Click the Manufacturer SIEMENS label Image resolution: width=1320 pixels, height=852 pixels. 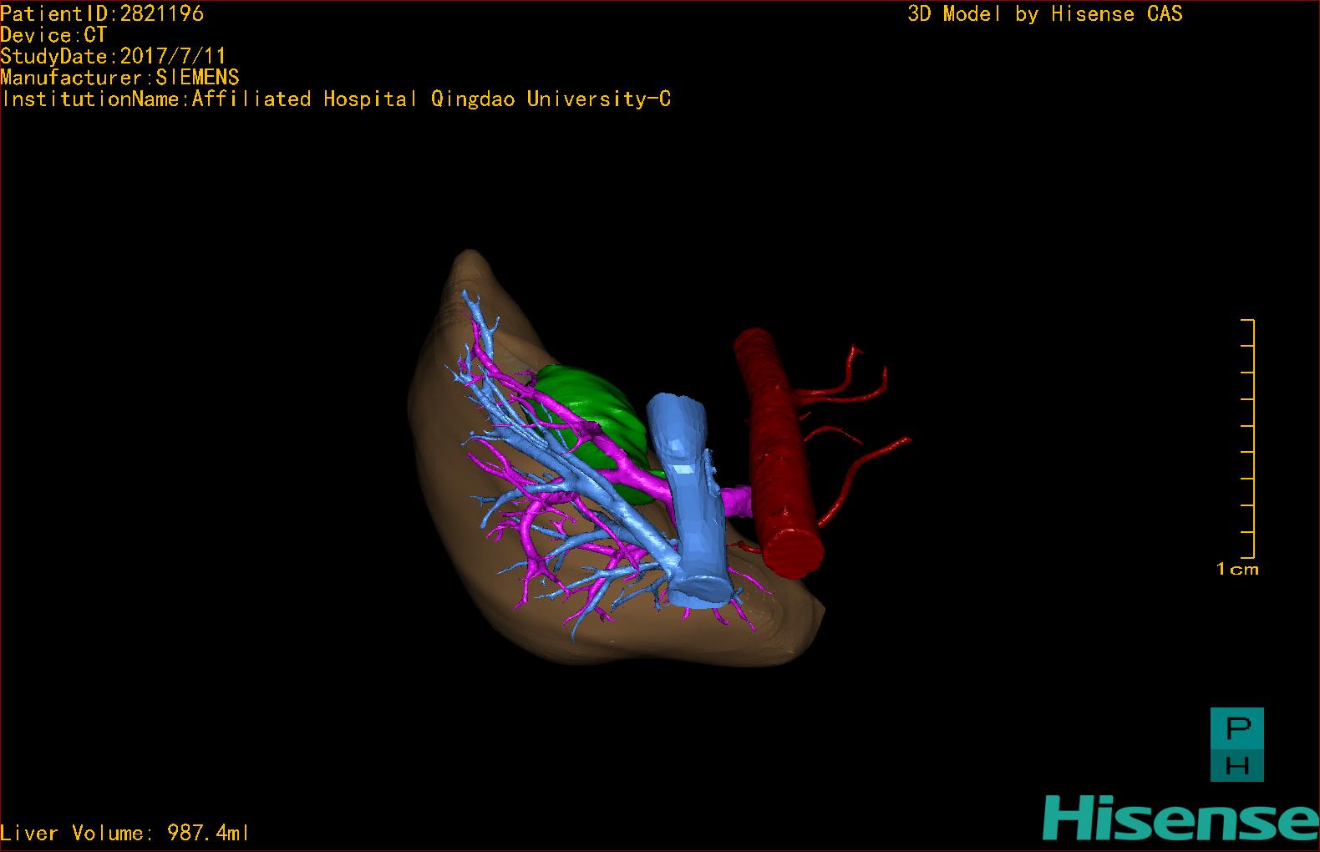point(119,78)
